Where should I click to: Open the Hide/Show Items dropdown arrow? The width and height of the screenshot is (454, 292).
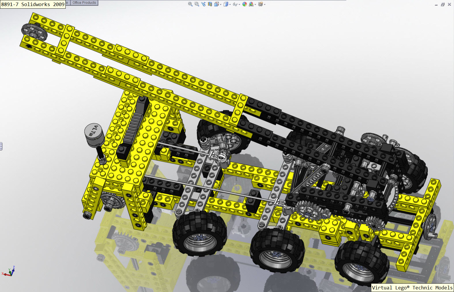[240, 5]
